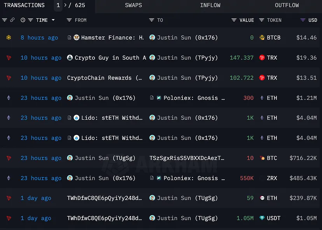Switch to the OUTFLOW tab
This screenshot has height=230, width=322.
click(x=287, y=5)
